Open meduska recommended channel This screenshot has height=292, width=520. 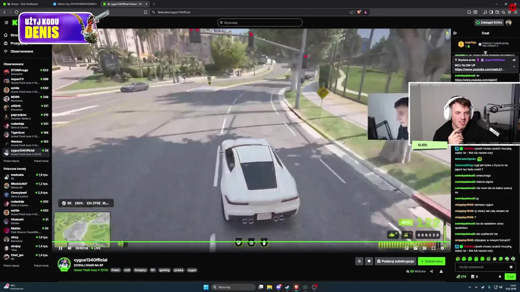(26, 176)
